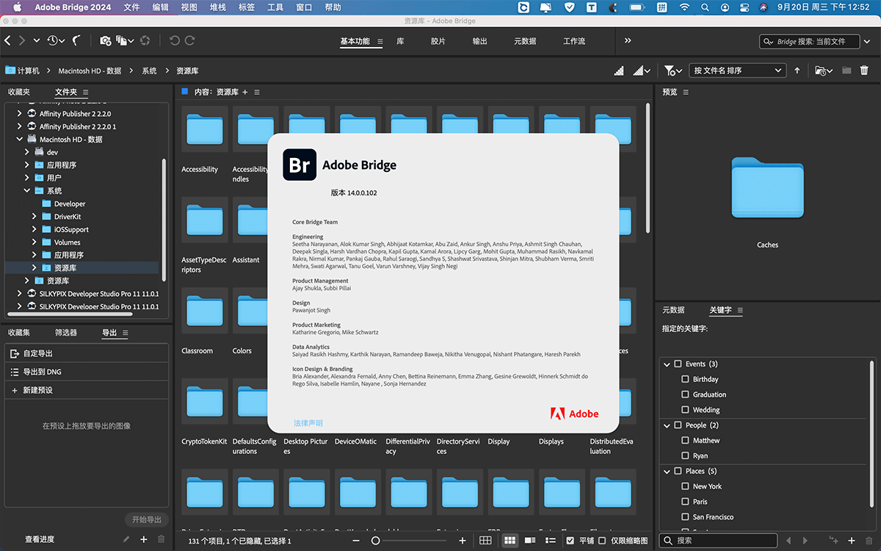Image resolution: width=881 pixels, height=551 pixels.
Task: Create a new folder in toolbar
Action: click(846, 71)
